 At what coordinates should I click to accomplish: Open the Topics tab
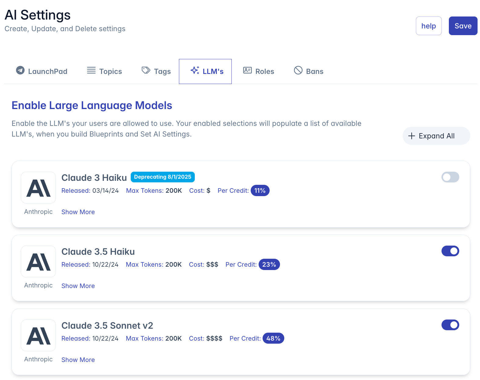(104, 71)
